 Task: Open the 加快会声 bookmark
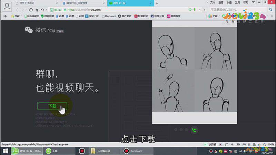pos(157,16)
